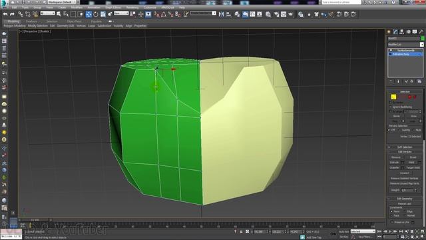Switch to Object Paint ribbon tab
This screenshot has width=426, height=240.
tap(74, 21)
